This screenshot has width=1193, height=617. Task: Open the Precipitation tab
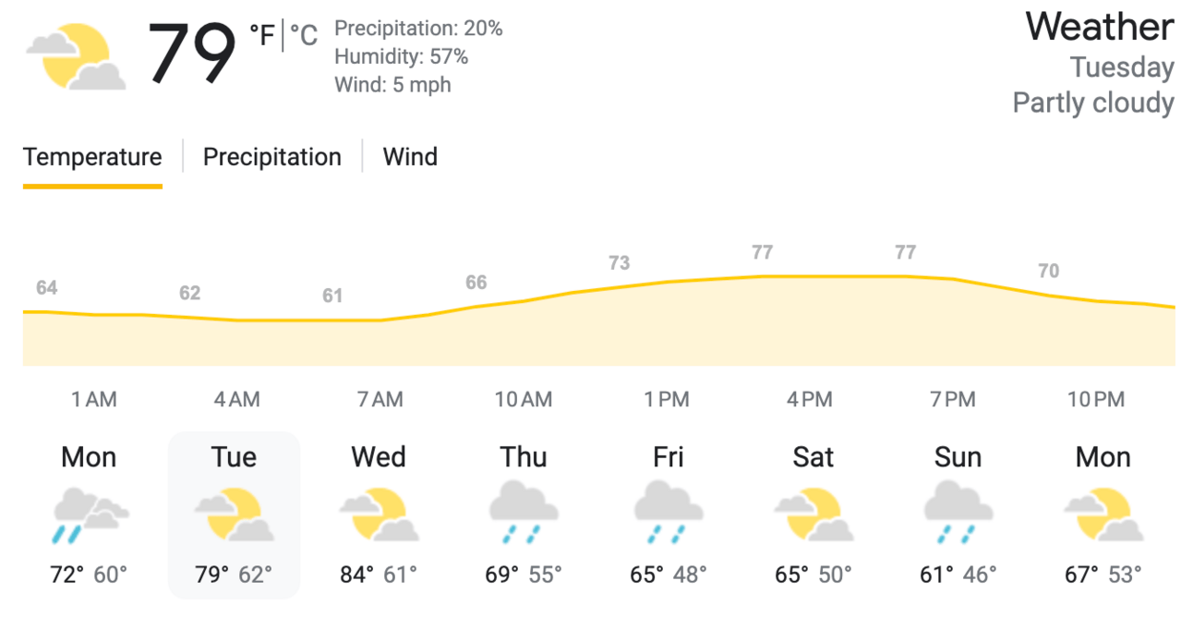[x=271, y=157]
